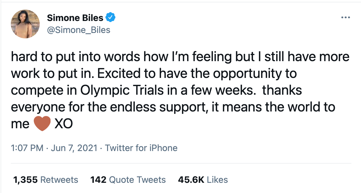Image resolution: width=361 pixels, height=193 pixels.
Task: View the Likes label
Action: pos(218,180)
